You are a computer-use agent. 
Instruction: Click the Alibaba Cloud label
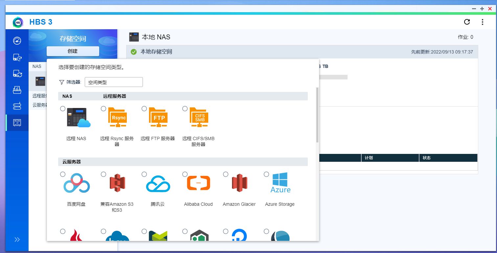198,204
